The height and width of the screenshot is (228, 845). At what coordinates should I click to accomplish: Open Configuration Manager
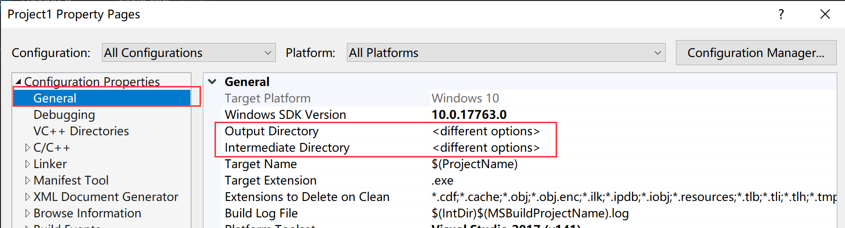click(x=756, y=53)
